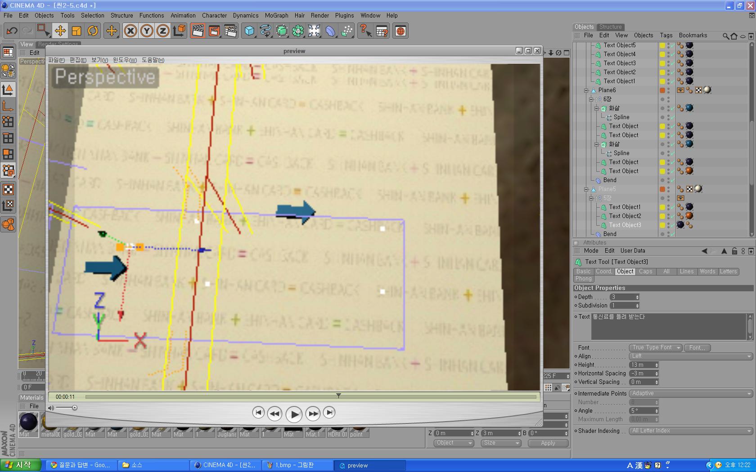
Task: Open the spline tools icon
Action: pos(265,31)
